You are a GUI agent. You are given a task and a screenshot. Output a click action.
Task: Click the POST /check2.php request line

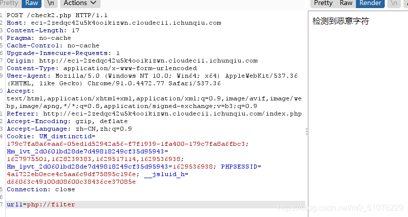57,15
